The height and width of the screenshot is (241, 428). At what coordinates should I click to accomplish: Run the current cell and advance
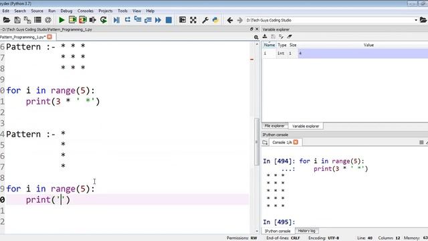[82, 20]
